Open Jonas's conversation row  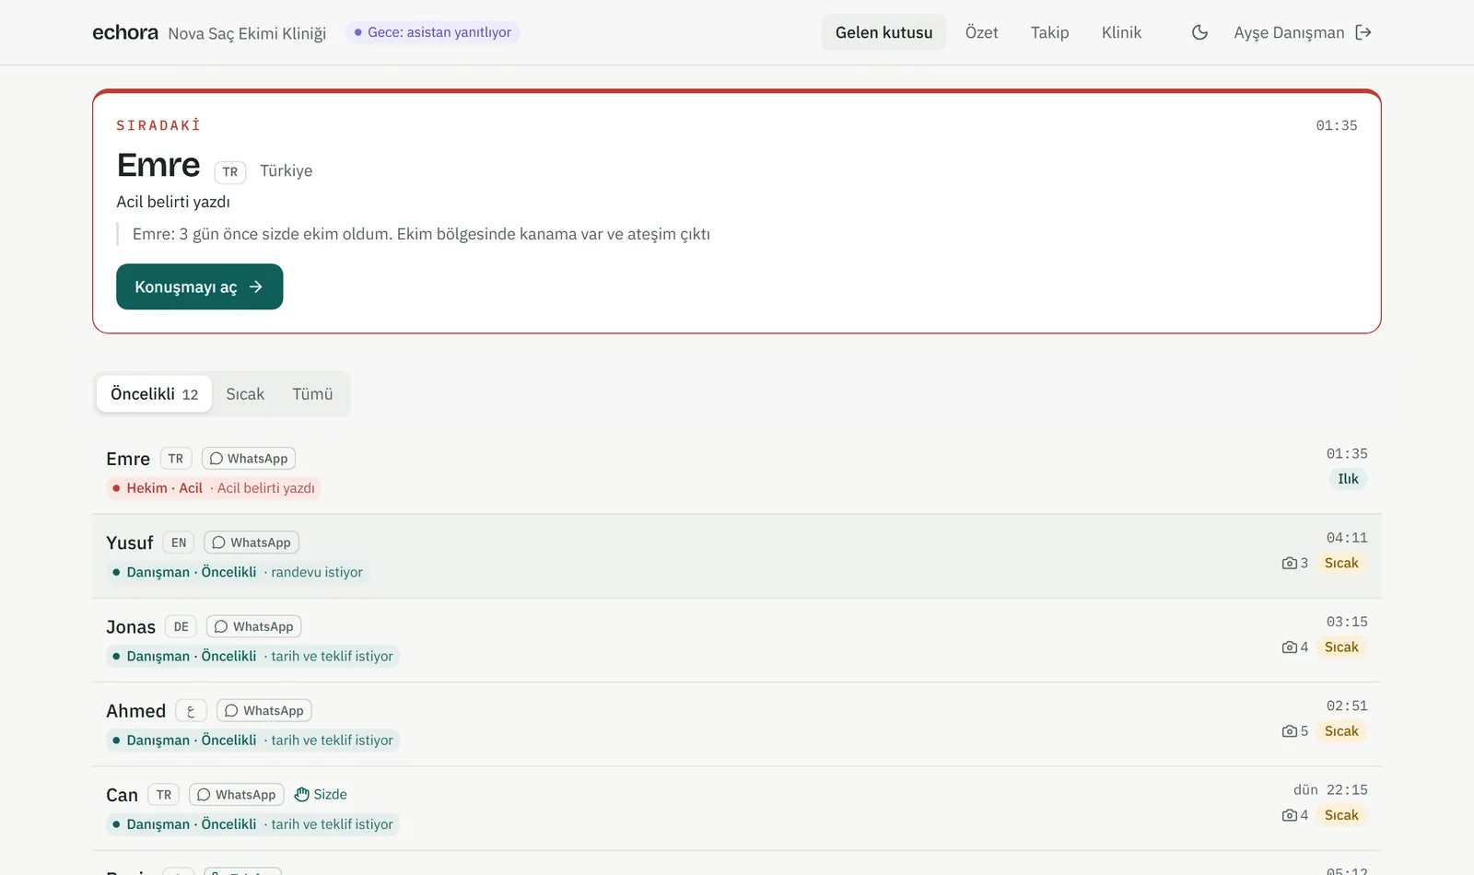click(737, 640)
